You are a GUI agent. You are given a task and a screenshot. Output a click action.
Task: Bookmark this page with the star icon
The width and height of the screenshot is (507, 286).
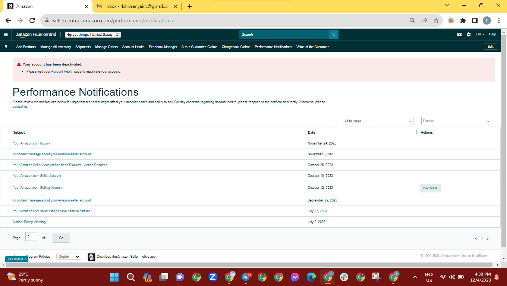point(436,20)
